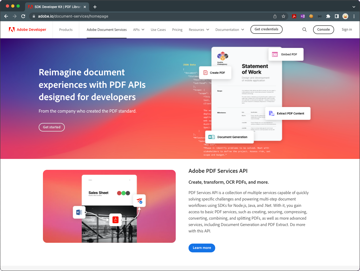Click the Adobe Developer logo
This screenshot has width=360, height=271.
(x=27, y=30)
